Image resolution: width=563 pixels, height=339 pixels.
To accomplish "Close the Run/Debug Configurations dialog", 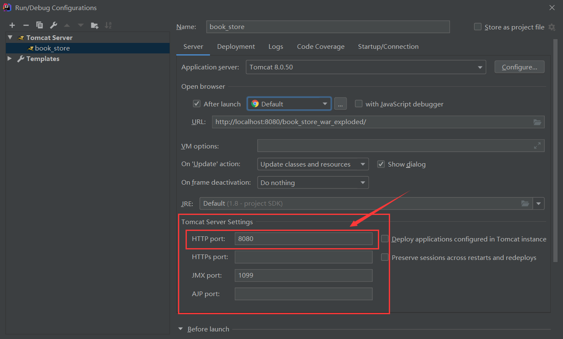I will pos(552,8).
